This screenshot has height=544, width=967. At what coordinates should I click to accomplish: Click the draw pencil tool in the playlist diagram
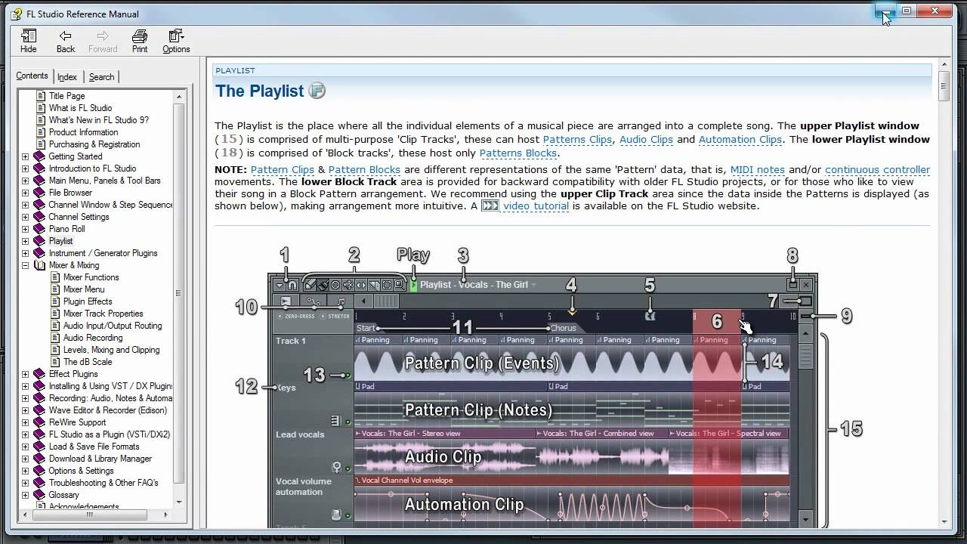click(x=310, y=285)
